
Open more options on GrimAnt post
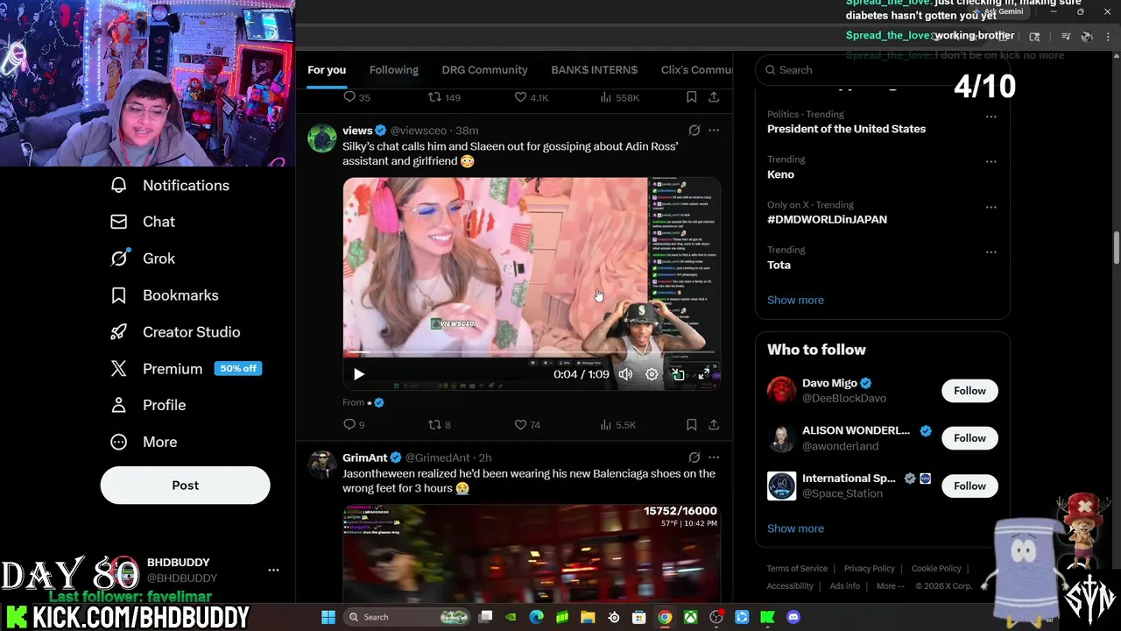point(714,457)
